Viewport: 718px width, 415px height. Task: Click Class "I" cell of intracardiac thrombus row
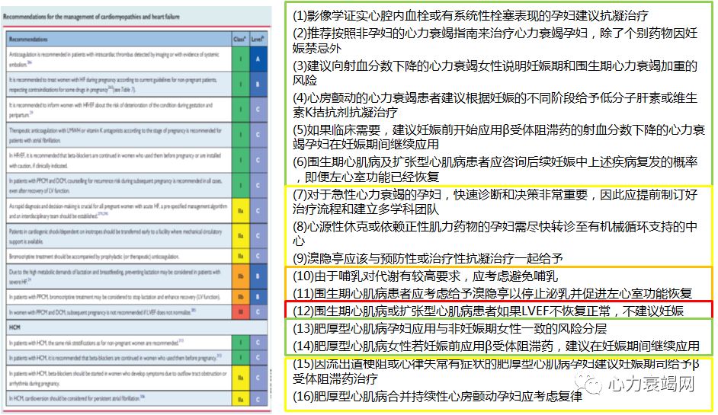click(240, 59)
